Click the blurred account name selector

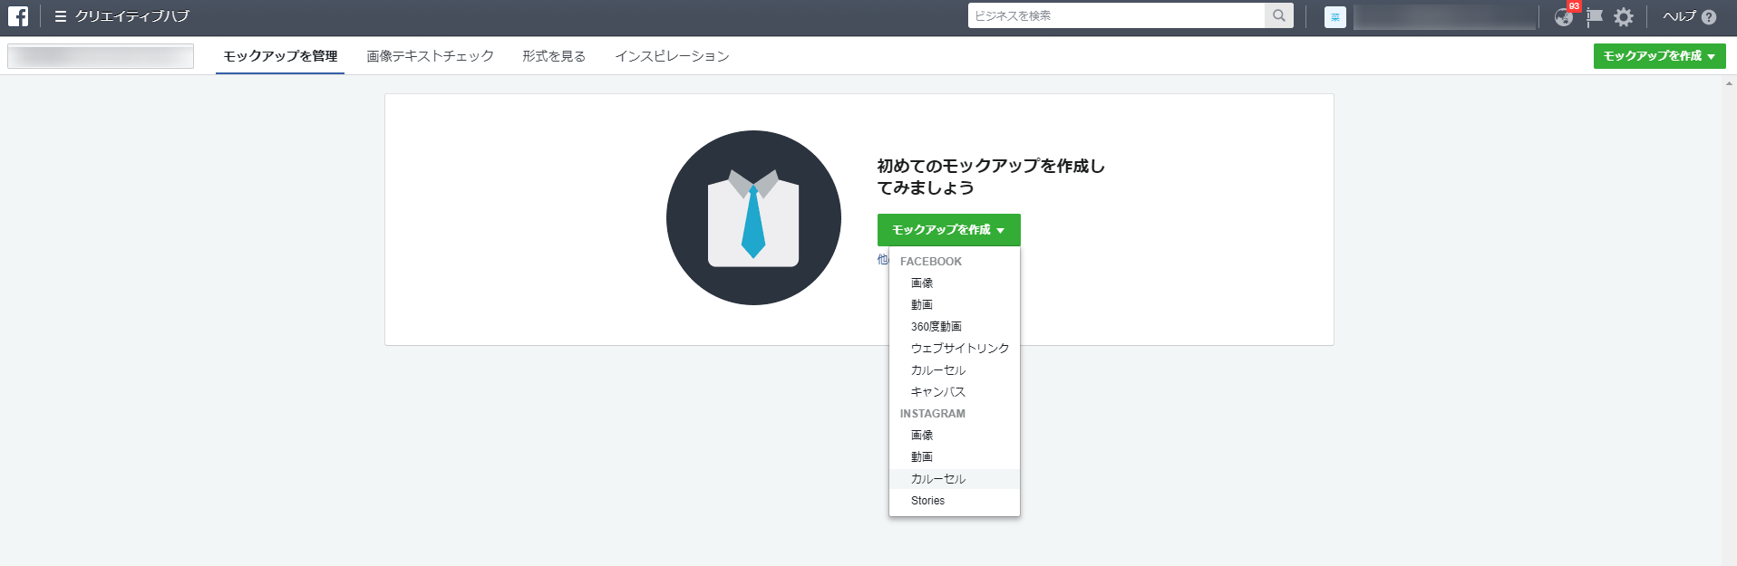[x=101, y=56]
